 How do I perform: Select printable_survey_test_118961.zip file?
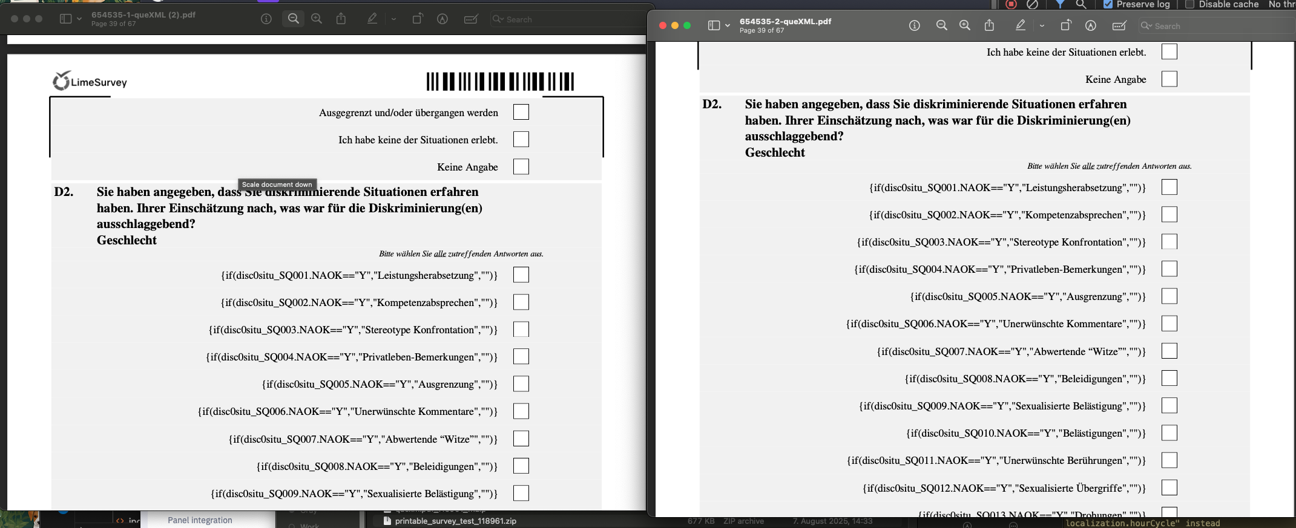456,521
